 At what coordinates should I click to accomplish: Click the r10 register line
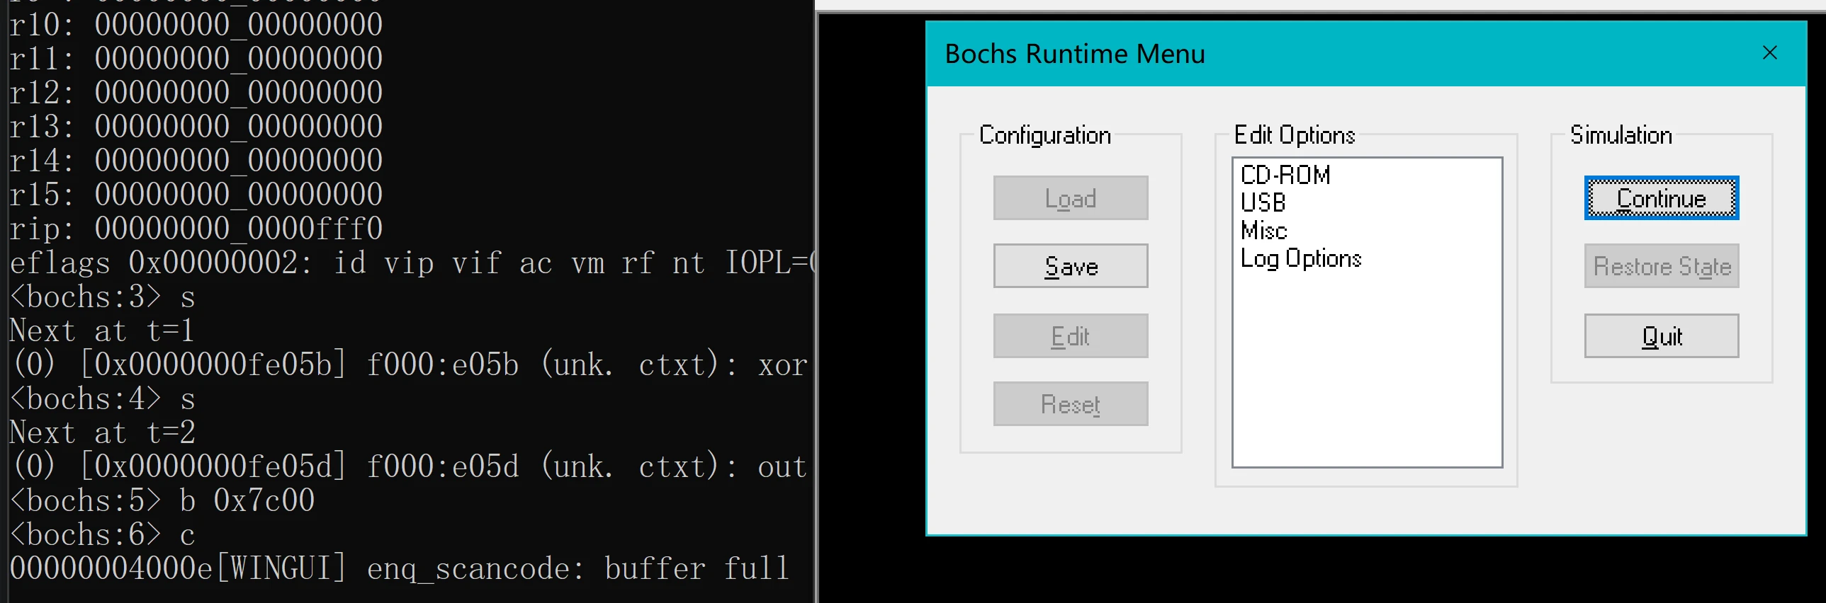tap(196, 25)
